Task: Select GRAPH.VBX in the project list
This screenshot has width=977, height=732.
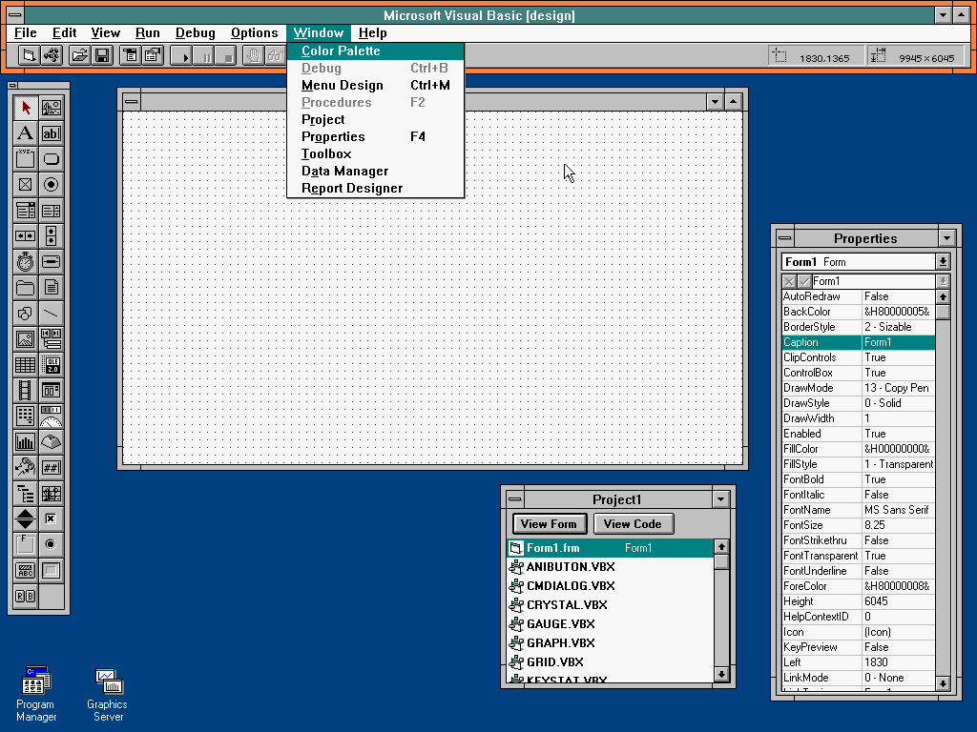Action: (610, 643)
